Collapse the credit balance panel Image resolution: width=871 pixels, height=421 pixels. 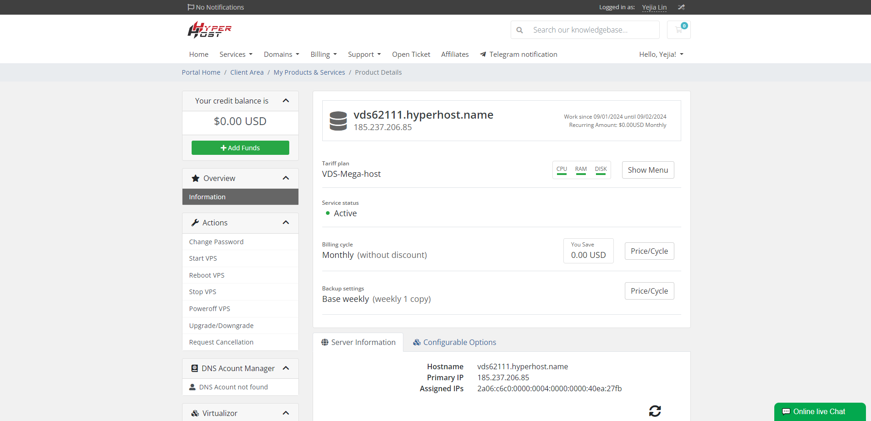(x=286, y=101)
